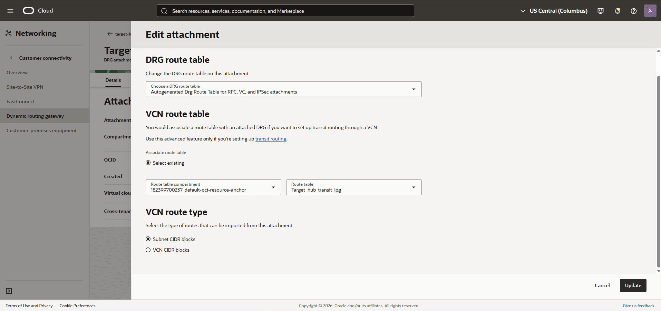Open the transit routing documentation link

[x=271, y=139]
